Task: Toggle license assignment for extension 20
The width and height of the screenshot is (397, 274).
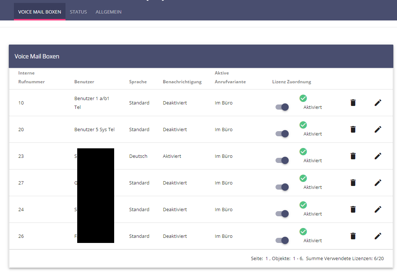Action: 282,134
